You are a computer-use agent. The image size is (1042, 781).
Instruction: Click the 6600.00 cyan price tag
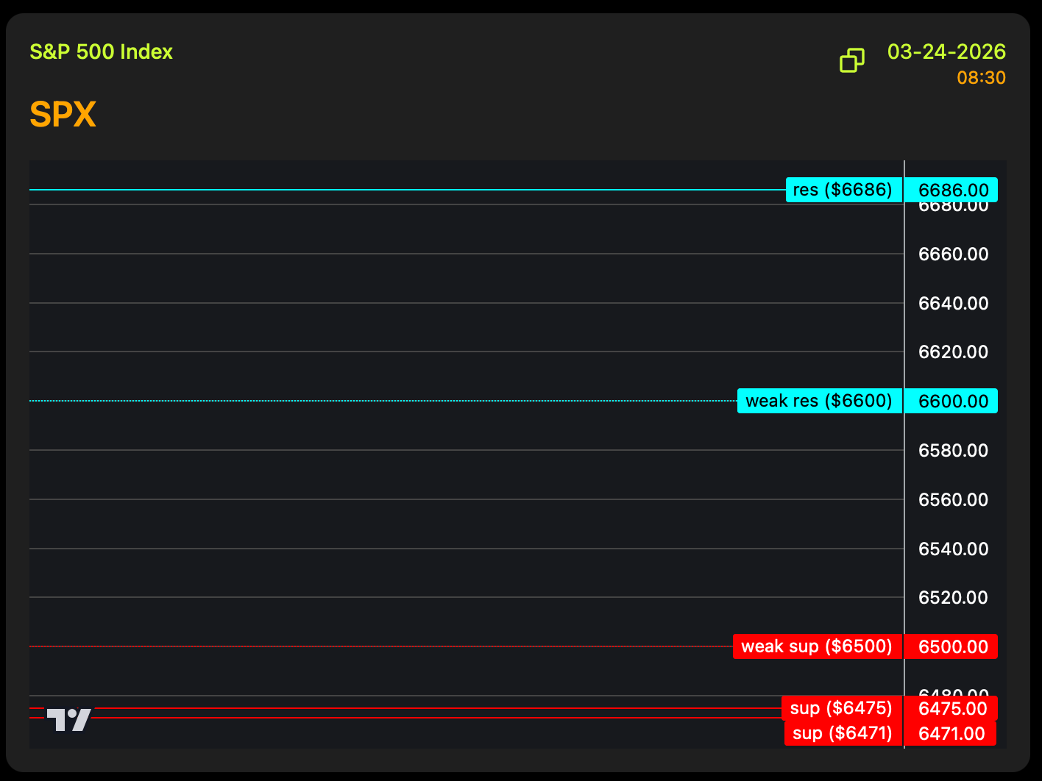click(x=952, y=401)
